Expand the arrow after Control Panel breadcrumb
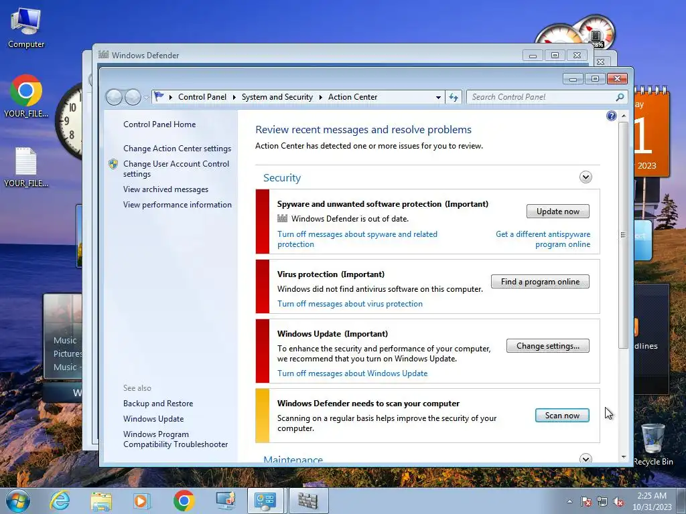Viewport: 686px width, 514px height. tap(234, 97)
